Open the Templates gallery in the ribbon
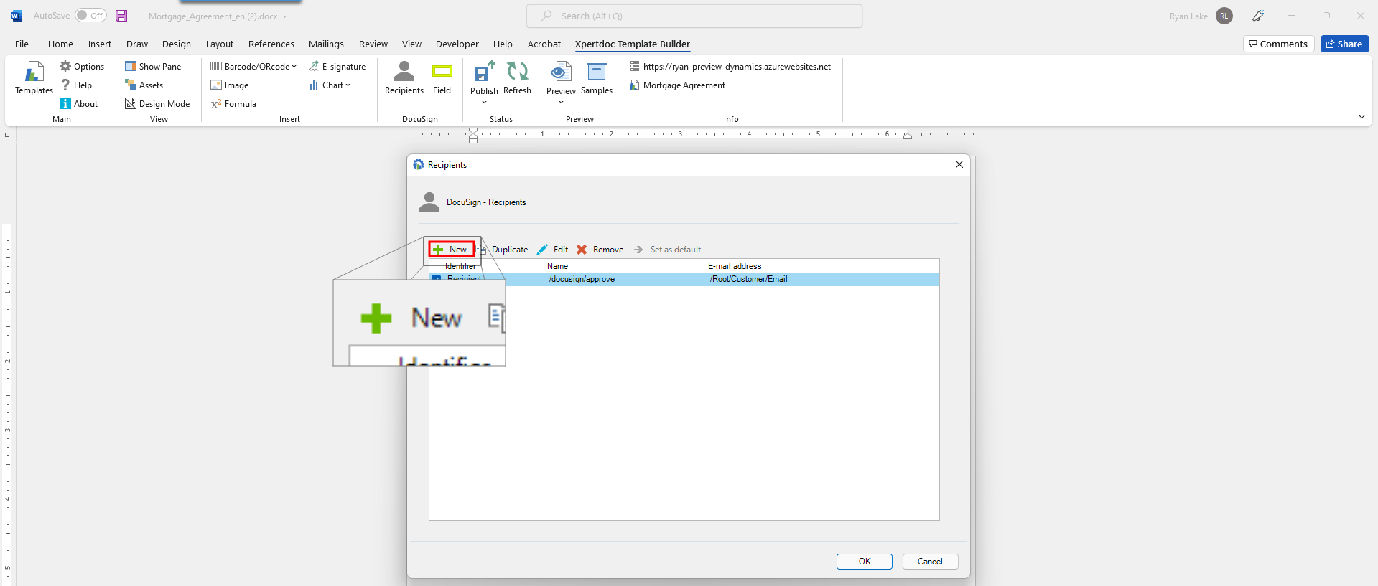 [x=34, y=78]
